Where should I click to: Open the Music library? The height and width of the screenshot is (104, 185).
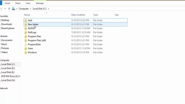4,44
